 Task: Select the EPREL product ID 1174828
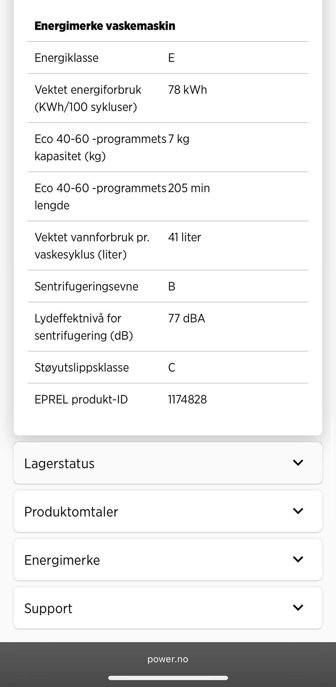pos(187,400)
